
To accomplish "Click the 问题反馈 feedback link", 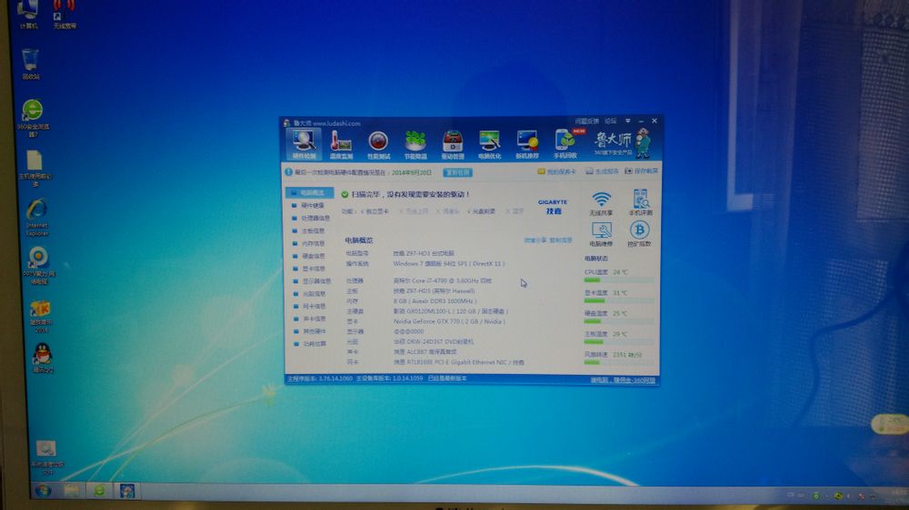I will pos(586,121).
